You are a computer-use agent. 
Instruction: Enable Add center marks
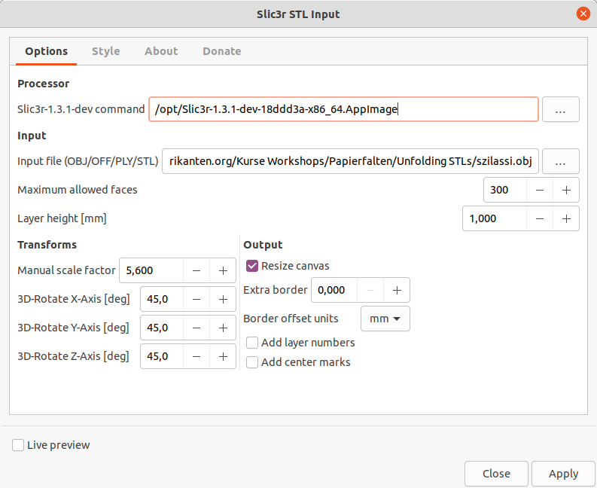click(252, 362)
